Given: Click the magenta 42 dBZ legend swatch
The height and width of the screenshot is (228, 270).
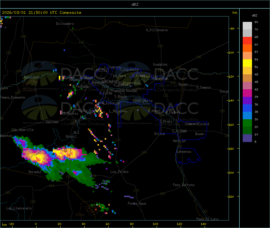Looking at the screenshot, I should (247, 93).
